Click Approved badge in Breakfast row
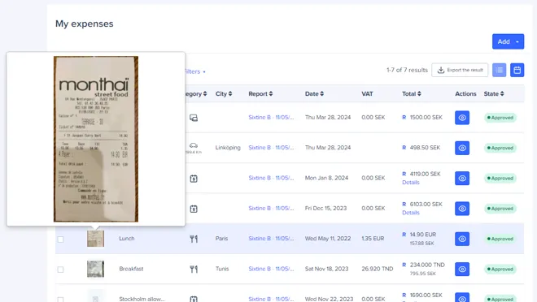The height and width of the screenshot is (302, 537). (500, 270)
